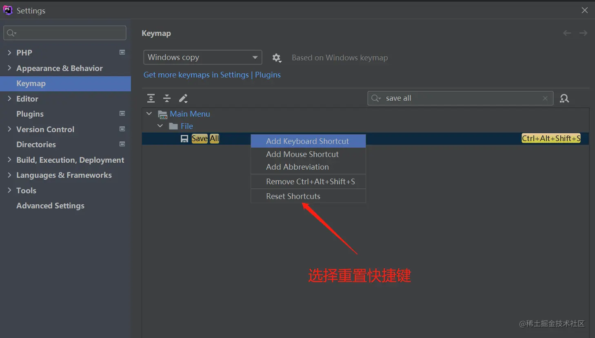Expand Appearance & Behavior section
This screenshot has height=338, width=595.
9,68
